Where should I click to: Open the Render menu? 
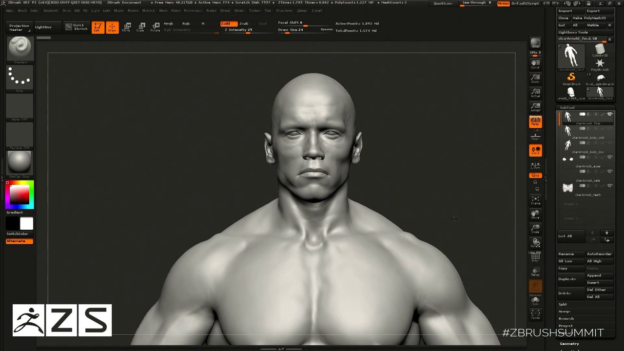pyautogui.click(x=211, y=10)
